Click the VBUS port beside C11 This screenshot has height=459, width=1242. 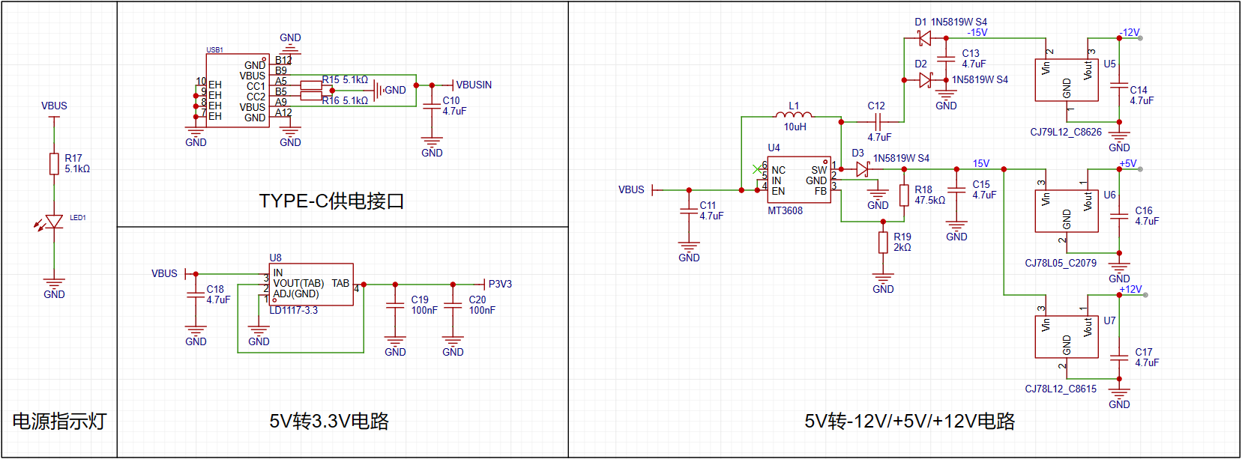(x=631, y=190)
